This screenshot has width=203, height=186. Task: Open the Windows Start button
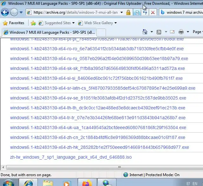(x=9, y=183)
